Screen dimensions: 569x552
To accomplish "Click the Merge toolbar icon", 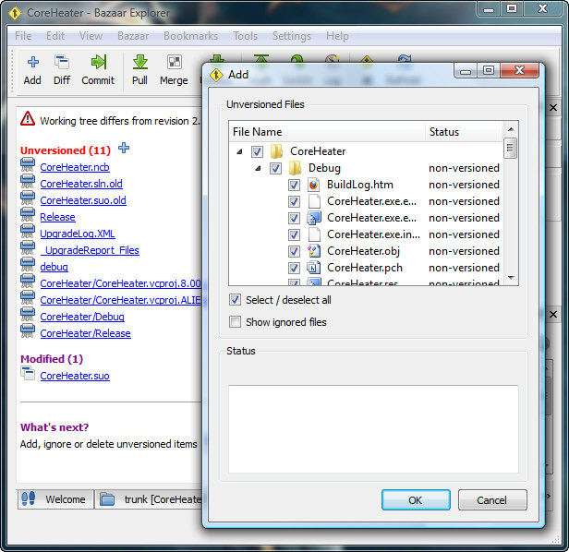I will 174,64.
